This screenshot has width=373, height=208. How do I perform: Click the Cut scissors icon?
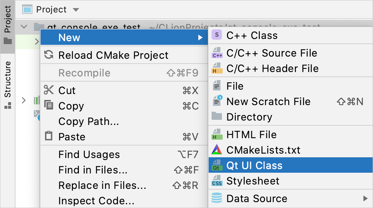pos(49,90)
